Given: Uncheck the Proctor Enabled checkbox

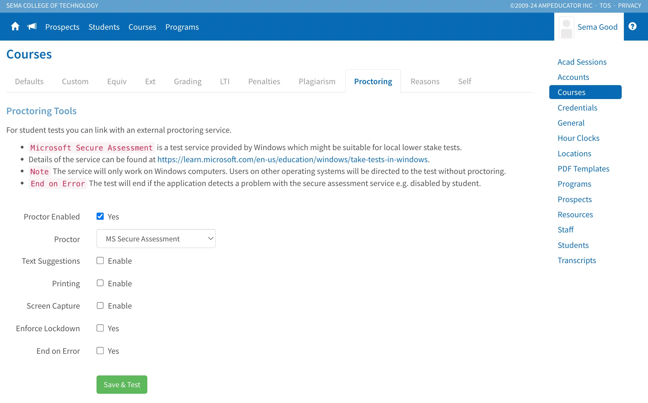Looking at the screenshot, I should point(100,216).
